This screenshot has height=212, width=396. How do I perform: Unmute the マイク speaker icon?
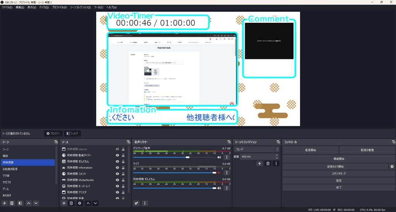[x=219, y=173]
